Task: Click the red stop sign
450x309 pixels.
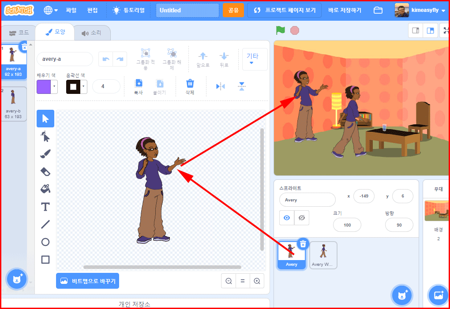Action: click(x=294, y=30)
